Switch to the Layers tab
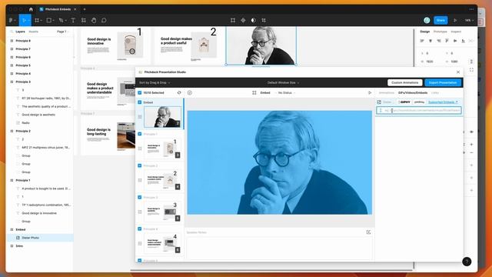This screenshot has width=492, height=277. click(x=20, y=32)
